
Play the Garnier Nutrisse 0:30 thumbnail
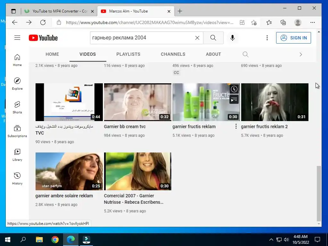138,171
